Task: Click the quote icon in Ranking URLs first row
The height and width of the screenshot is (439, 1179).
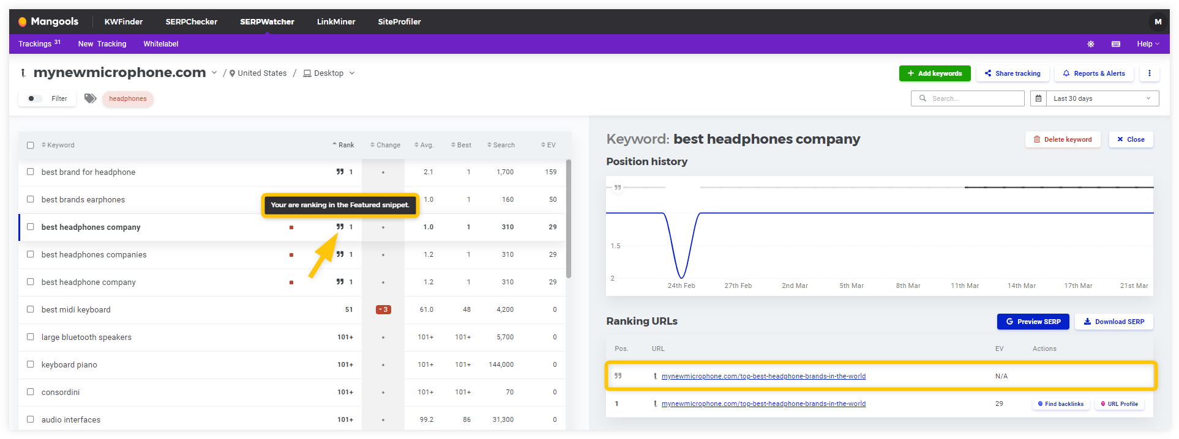Action: pos(618,376)
